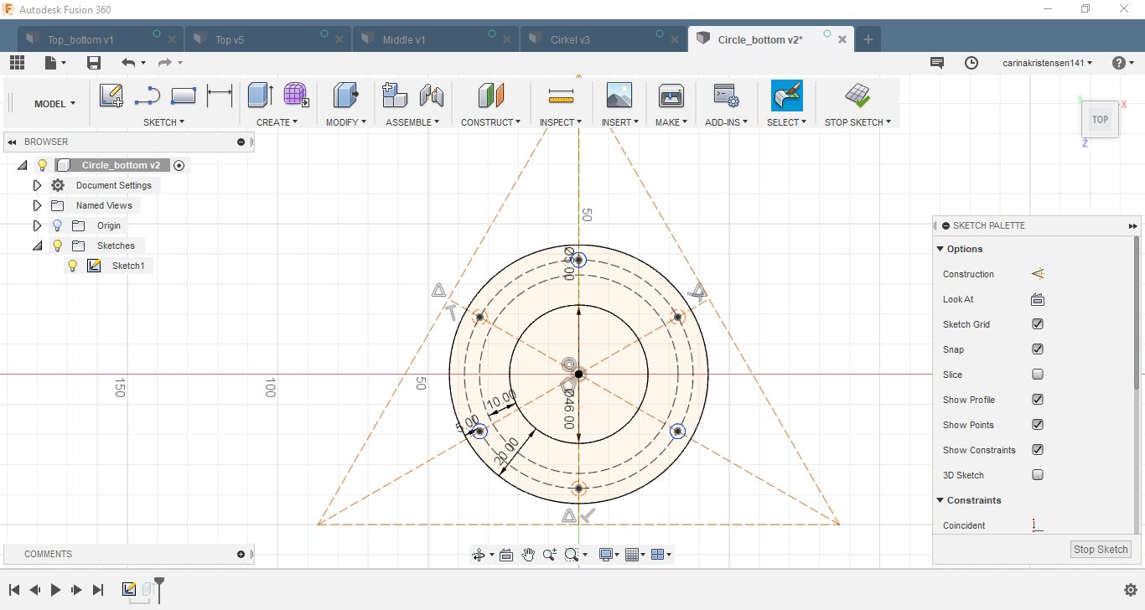Click the Stop Sketch checkmark icon
This screenshot has height=610, width=1145.
tap(857, 95)
